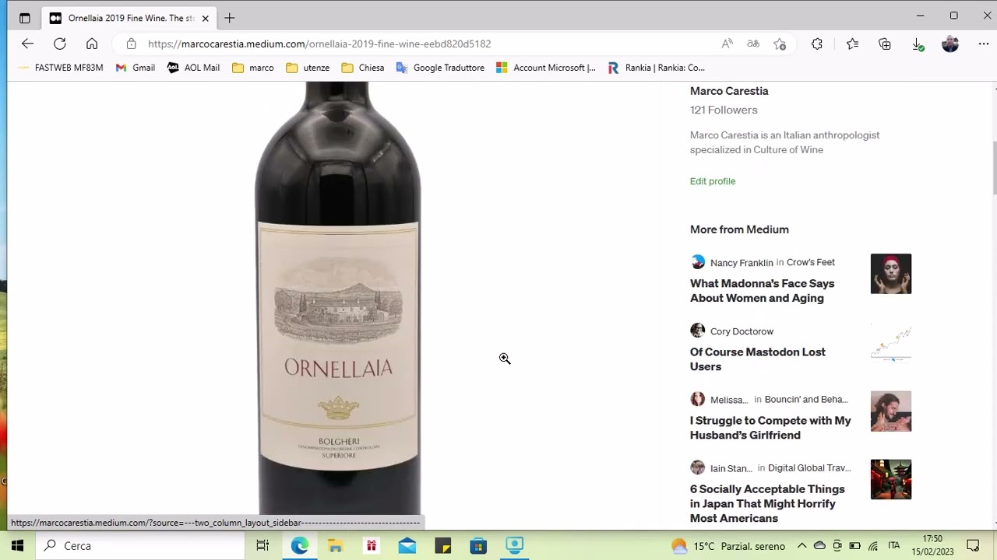Click the translate page icon
The height and width of the screenshot is (560, 997).
753,44
